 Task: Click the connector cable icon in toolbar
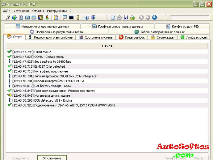click(8, 18)
